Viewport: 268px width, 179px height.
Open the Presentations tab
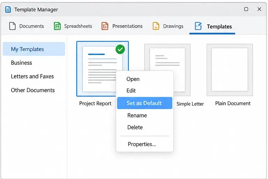tap(122, 26)
